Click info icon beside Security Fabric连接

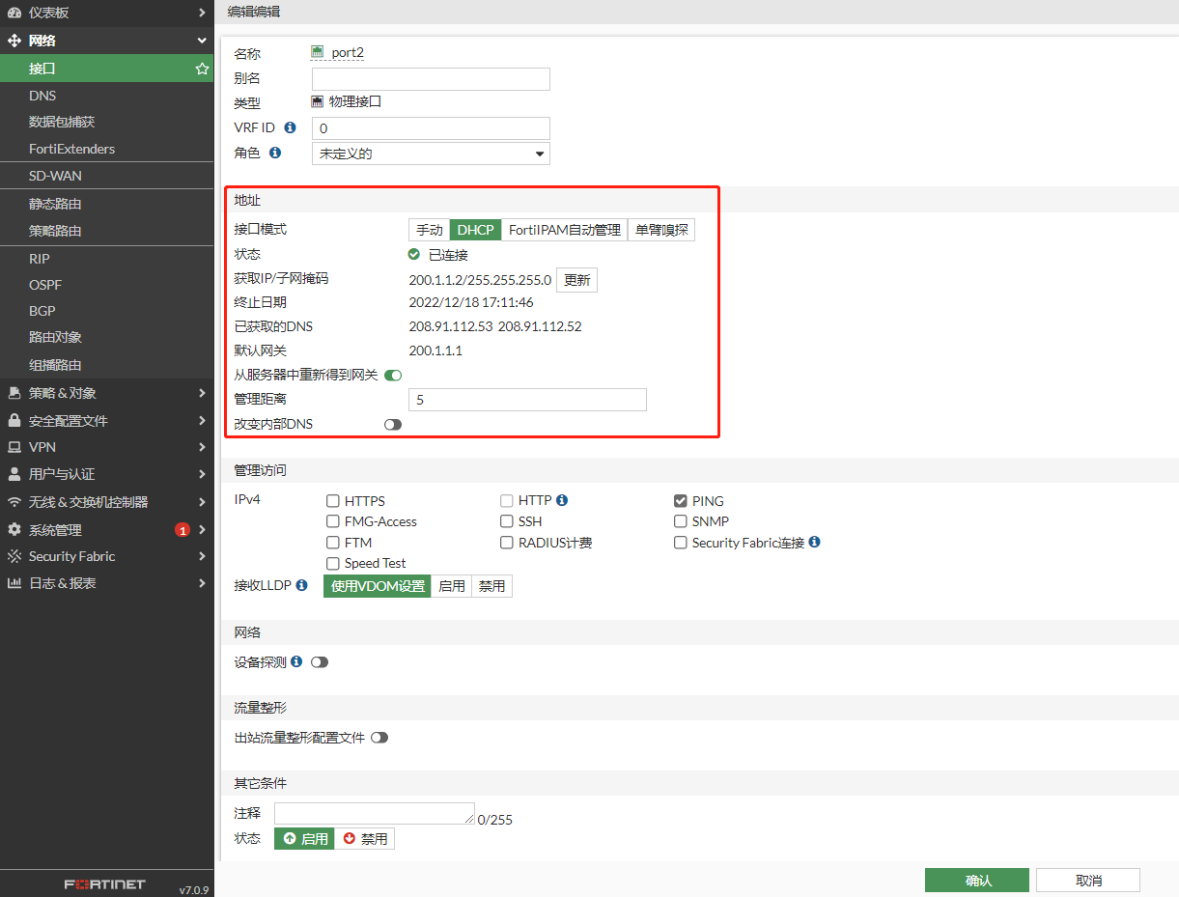coord(814,543)
